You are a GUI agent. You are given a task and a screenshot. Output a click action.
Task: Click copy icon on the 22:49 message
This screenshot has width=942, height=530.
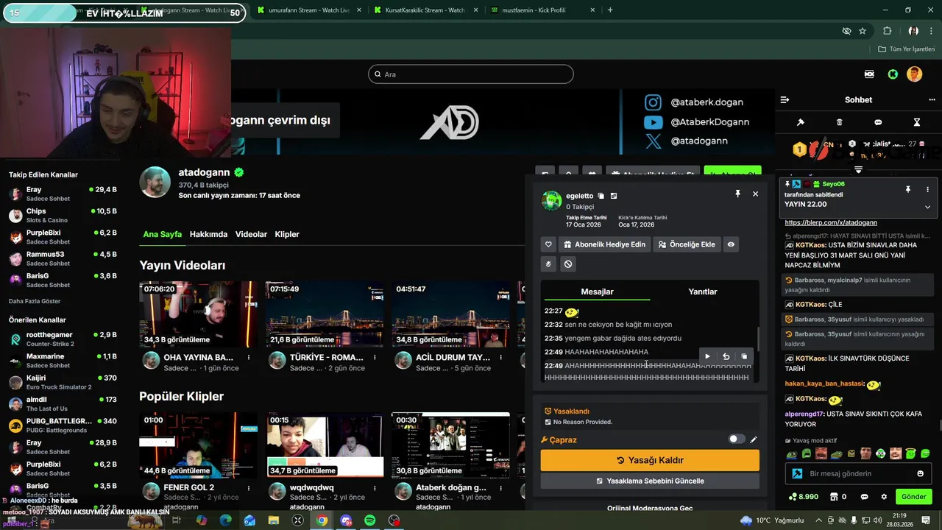(x=744, y=357)
